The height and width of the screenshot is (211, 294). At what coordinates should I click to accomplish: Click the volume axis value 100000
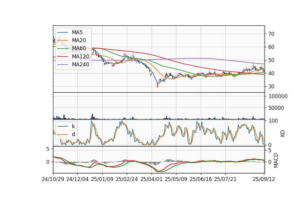278,96
